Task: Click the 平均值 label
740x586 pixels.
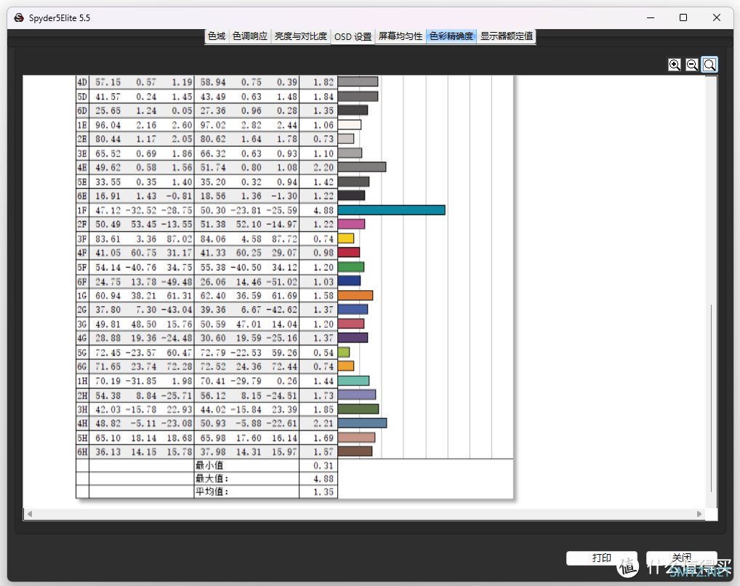Action: tap(212, 491)
